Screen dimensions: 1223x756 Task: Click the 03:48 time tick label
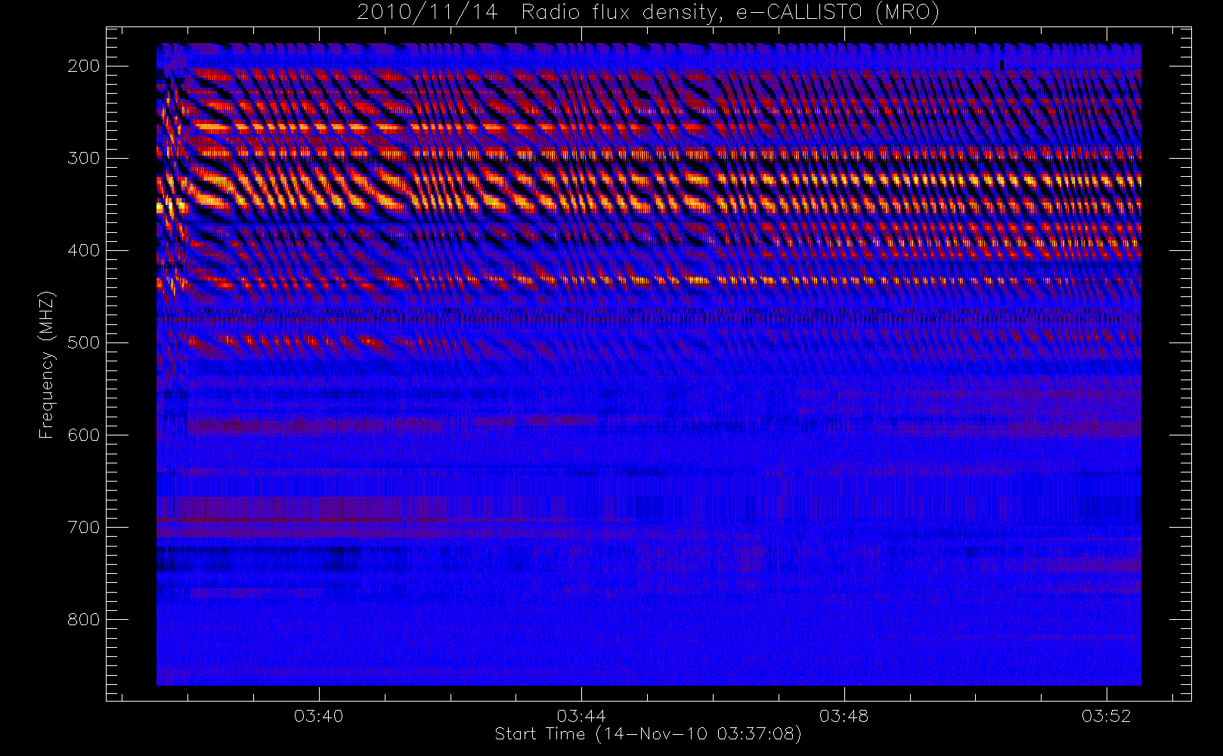pyautogui.click(x=844, y=716)
